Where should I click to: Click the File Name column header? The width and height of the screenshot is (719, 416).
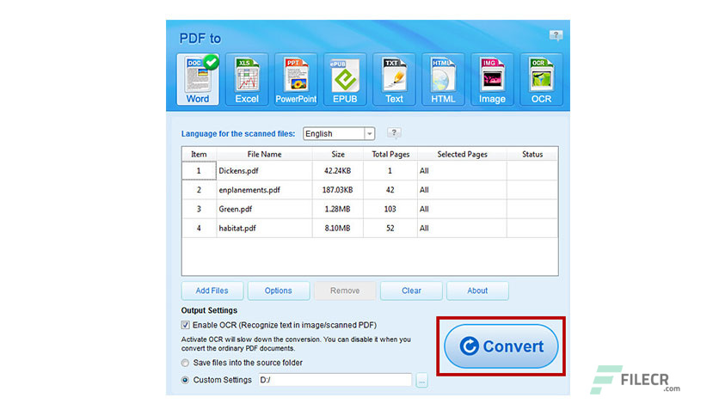[264, 155]
